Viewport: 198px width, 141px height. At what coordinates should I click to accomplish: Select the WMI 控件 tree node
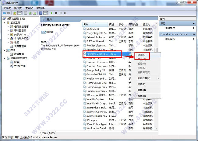20,66
